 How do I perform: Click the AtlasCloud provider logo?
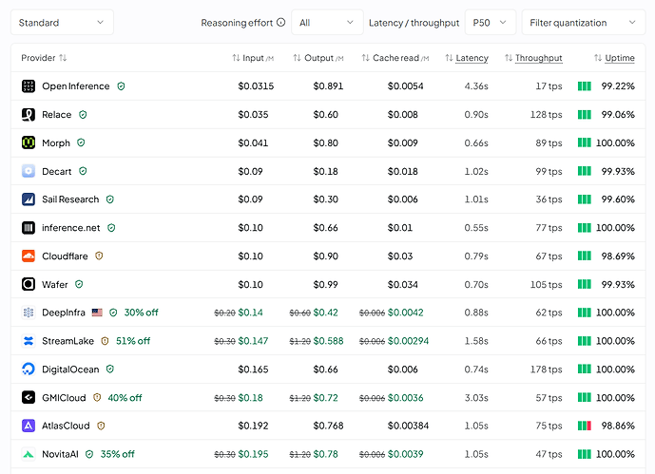click(x=29, y=426)
